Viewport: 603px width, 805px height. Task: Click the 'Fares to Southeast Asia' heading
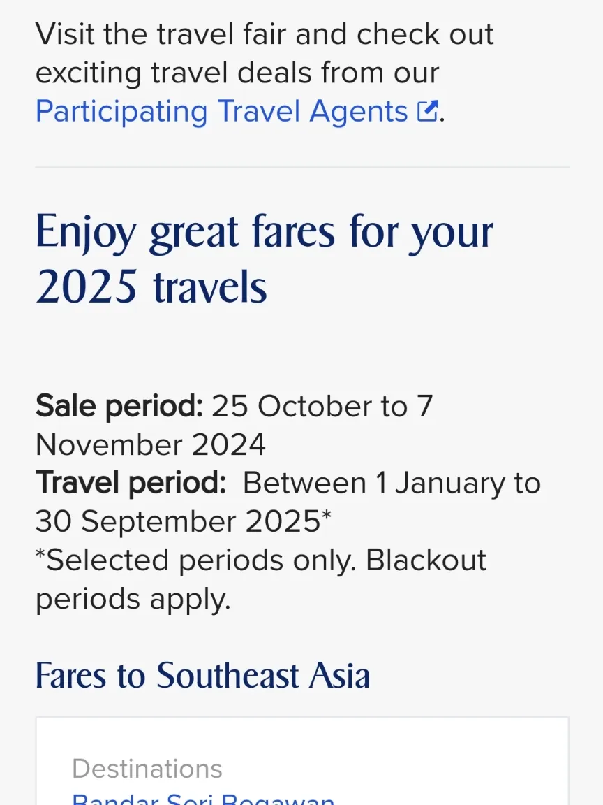202,675
